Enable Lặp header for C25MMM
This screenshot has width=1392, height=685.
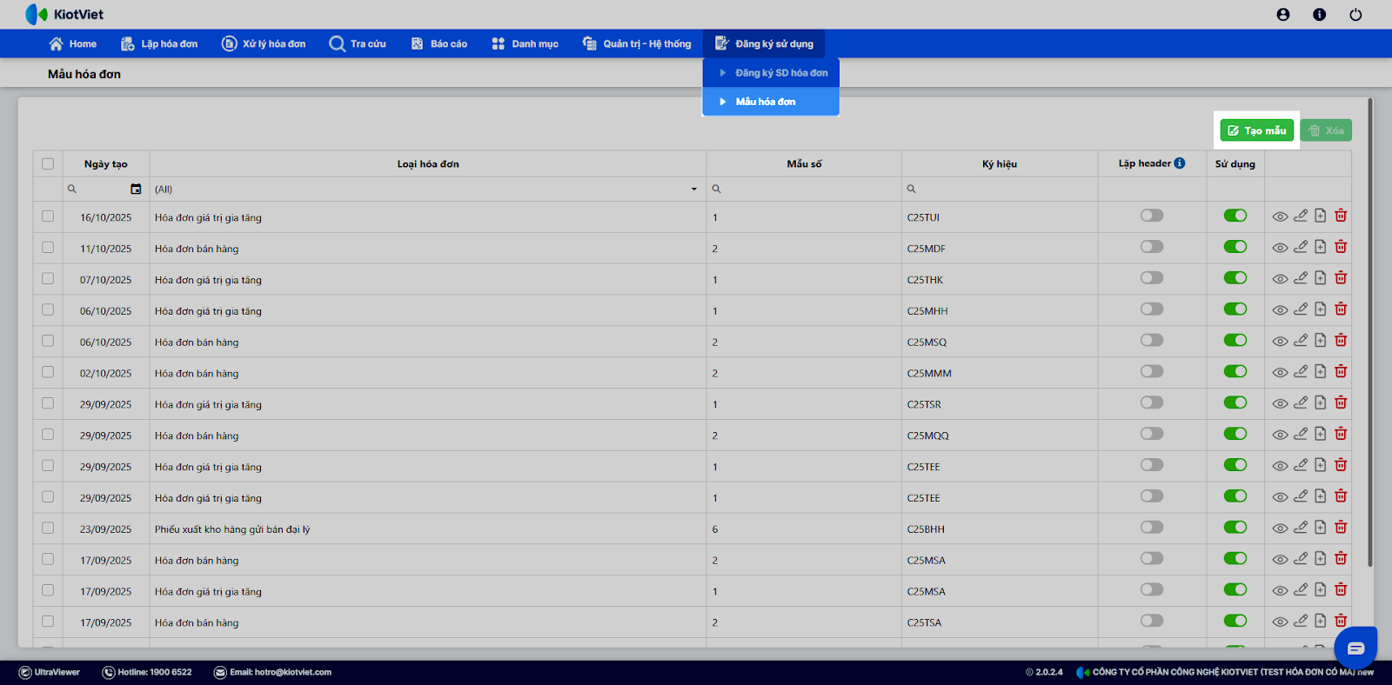(x=1152, y=372)
